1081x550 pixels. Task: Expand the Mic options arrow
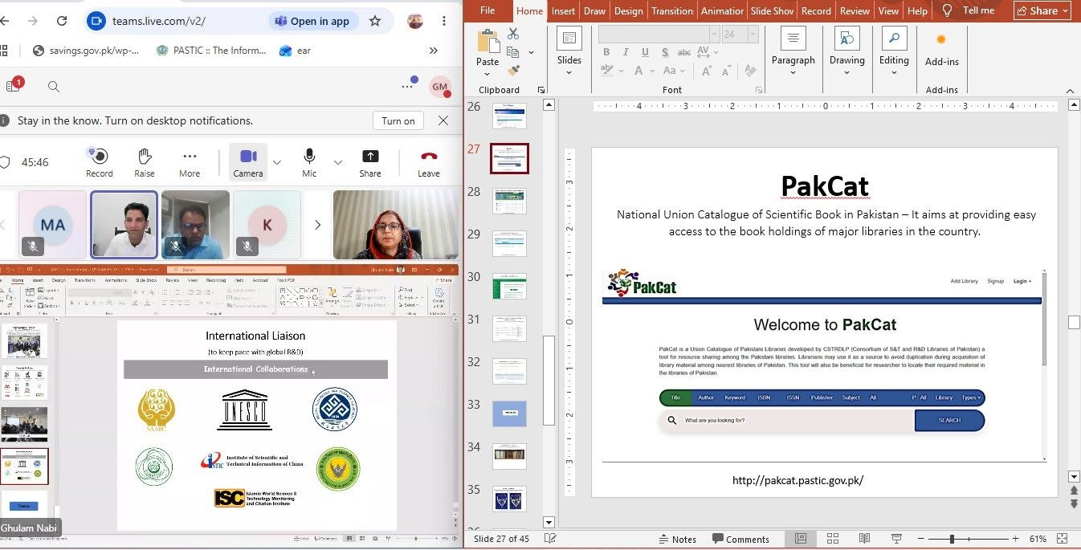click(338, 162)
